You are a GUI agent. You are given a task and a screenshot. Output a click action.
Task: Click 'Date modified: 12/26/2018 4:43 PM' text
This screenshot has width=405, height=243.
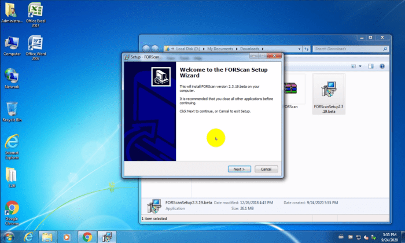coord(244,203)
